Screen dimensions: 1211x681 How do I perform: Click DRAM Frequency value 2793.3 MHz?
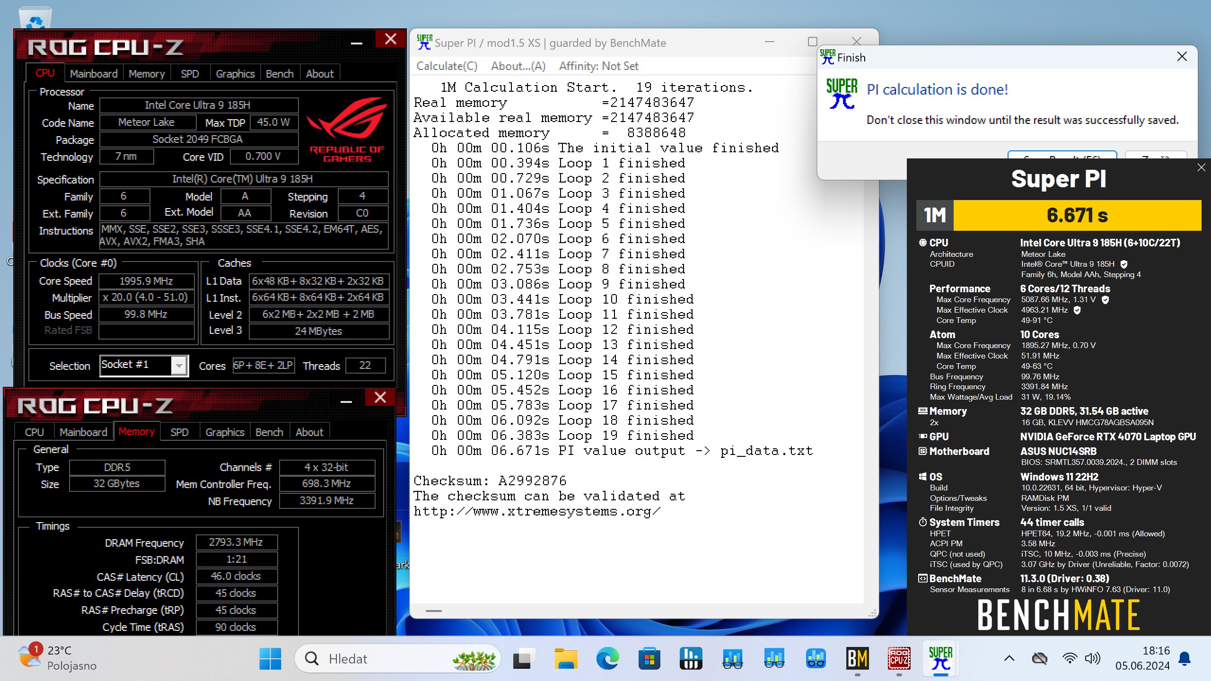click(236, 542)
